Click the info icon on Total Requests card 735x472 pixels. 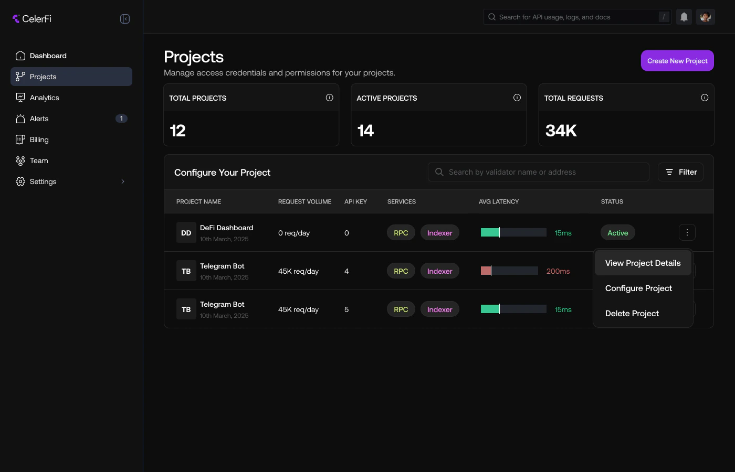coord(704,97)
